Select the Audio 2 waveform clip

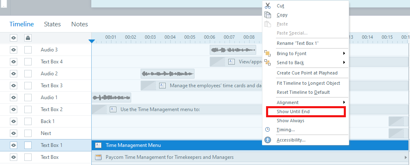[168, 74]
